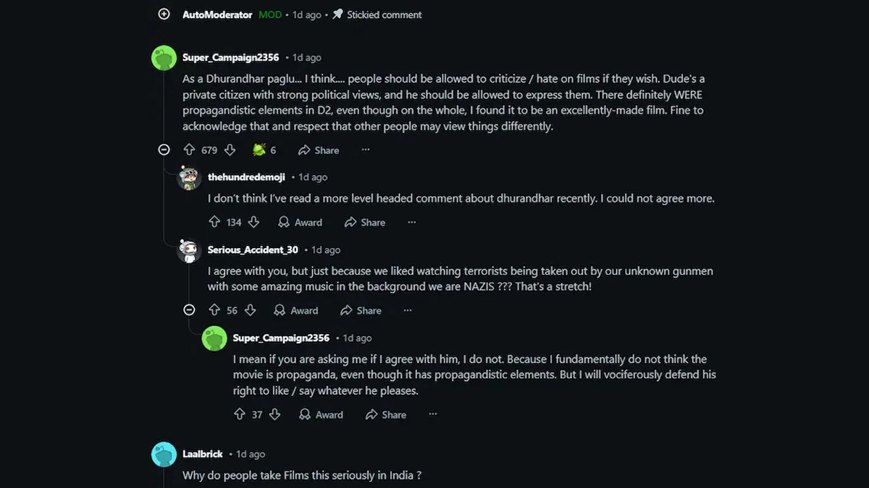Image resolution: width=869 pixels, height=488 pixels.
Task: Share the top comment with 679 points
Action: click(319, 150)
